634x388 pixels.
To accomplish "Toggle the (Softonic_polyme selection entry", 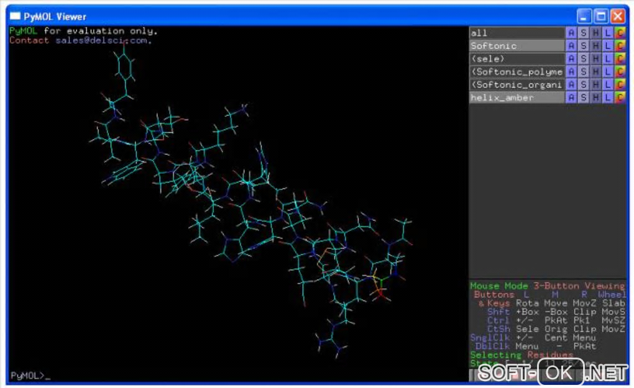I will pos(517,71).
